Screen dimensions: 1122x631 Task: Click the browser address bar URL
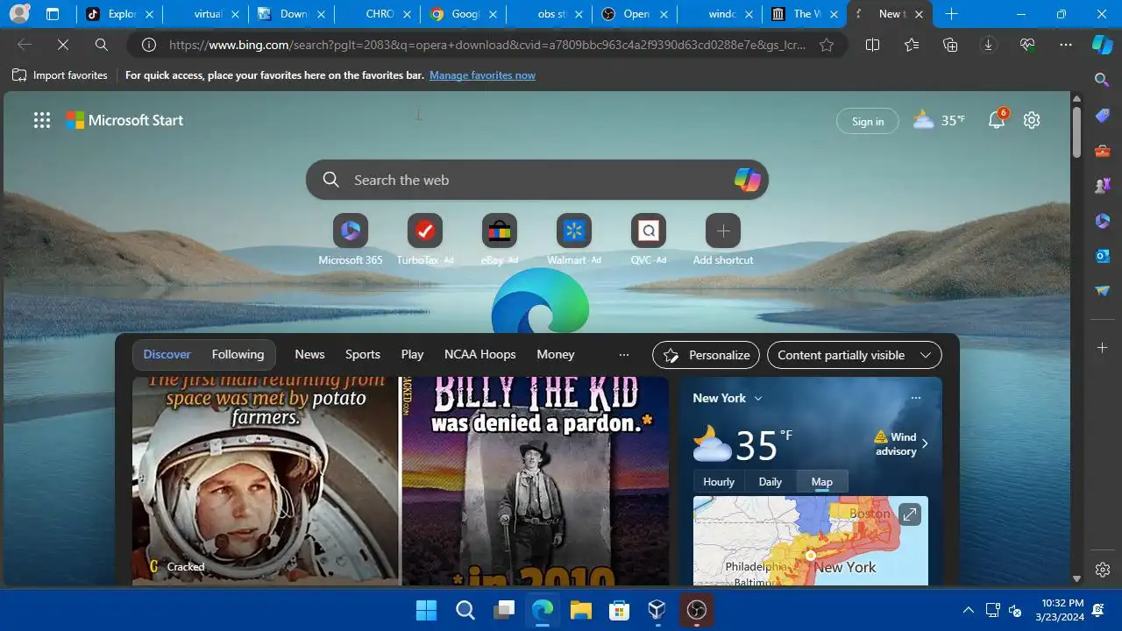pos(487,46)
